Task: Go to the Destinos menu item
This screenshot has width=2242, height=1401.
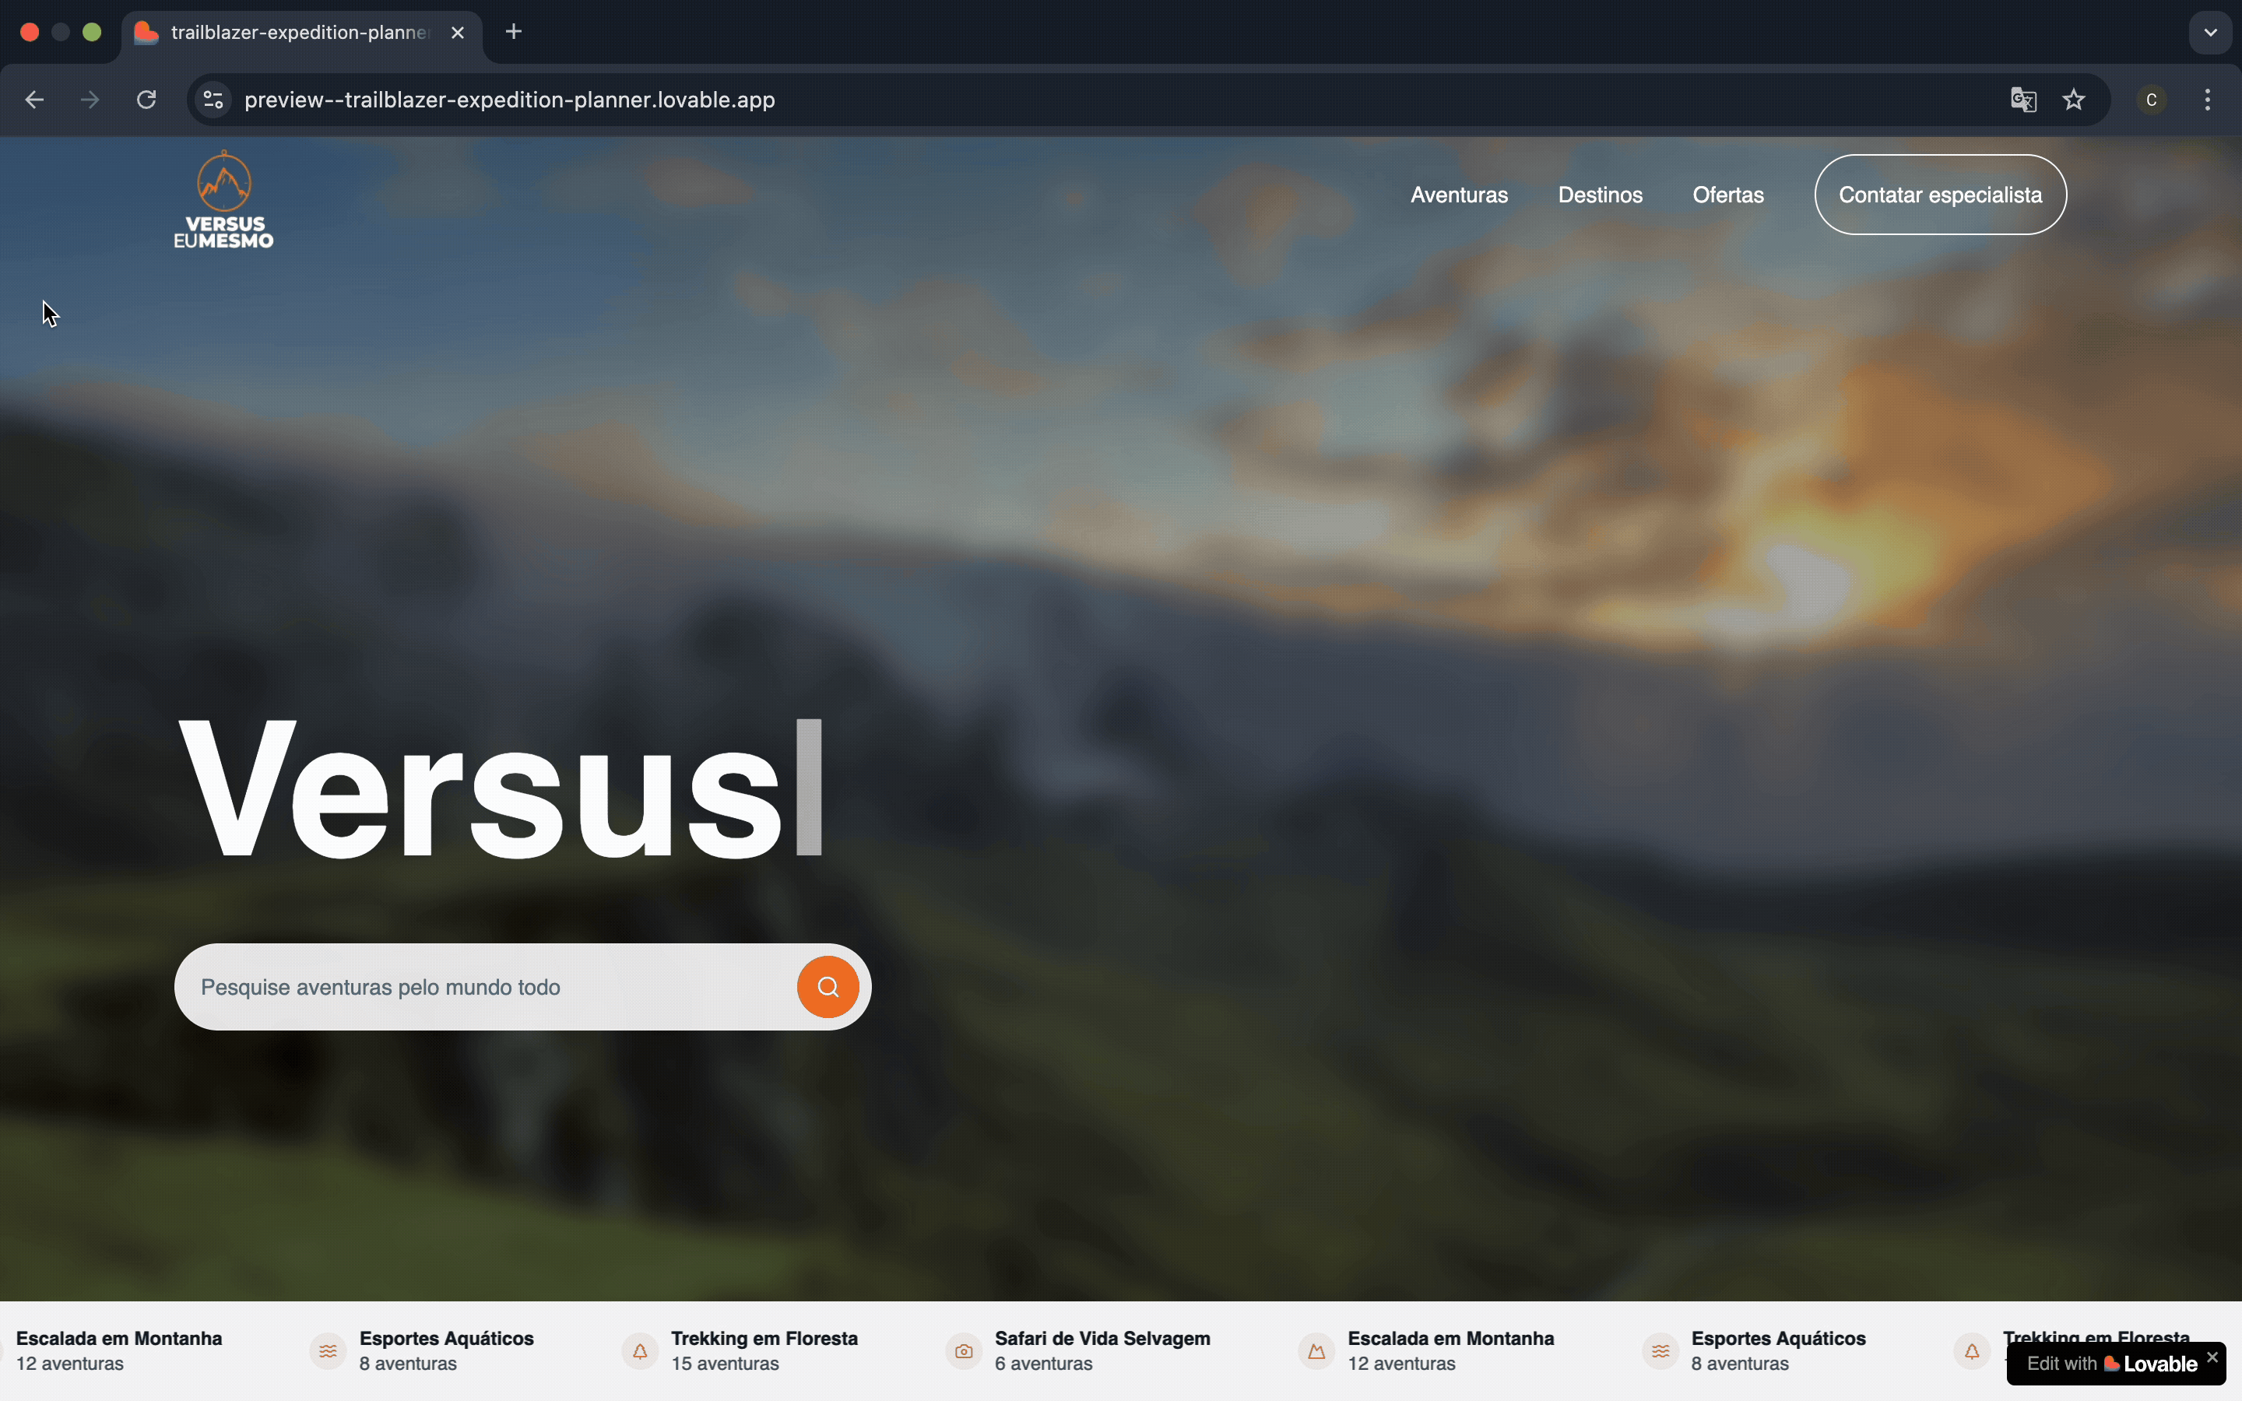Action: click(x=1600, y=195)
